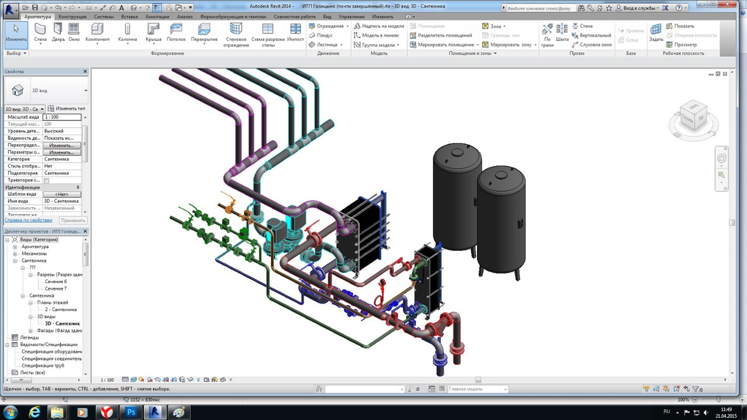The image size is (747, 420).
Task: Open the Справка по свойствам link
Action: click(29, 220)
